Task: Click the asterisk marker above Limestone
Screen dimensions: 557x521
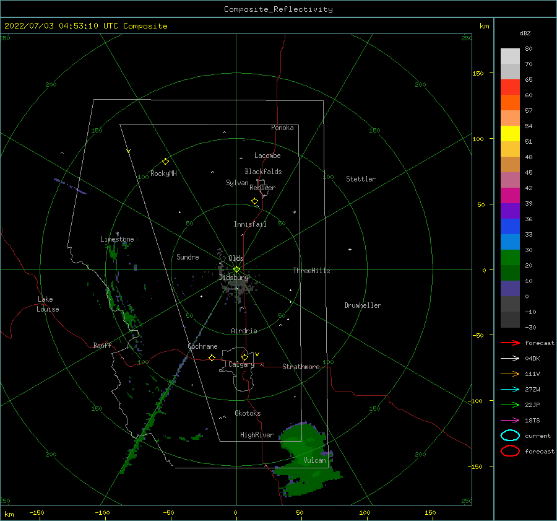Action: pyautogui.click(x=117, y=234)
